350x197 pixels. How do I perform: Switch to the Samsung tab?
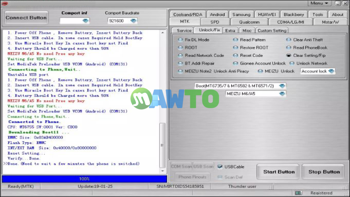coord(241,15)
